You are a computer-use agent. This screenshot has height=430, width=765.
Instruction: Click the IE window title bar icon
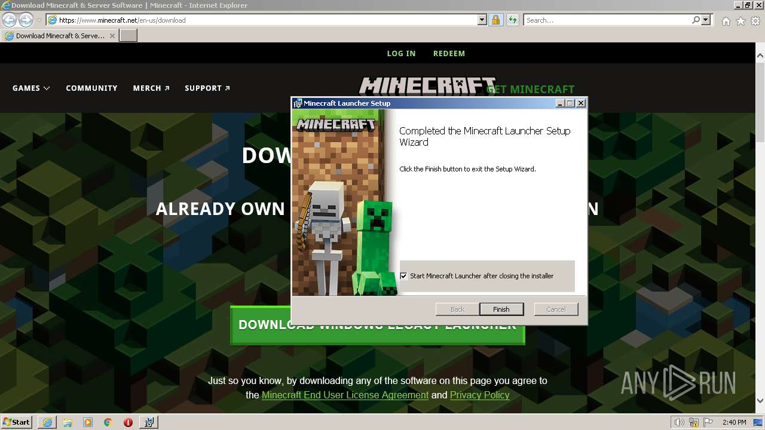[5, 5]
